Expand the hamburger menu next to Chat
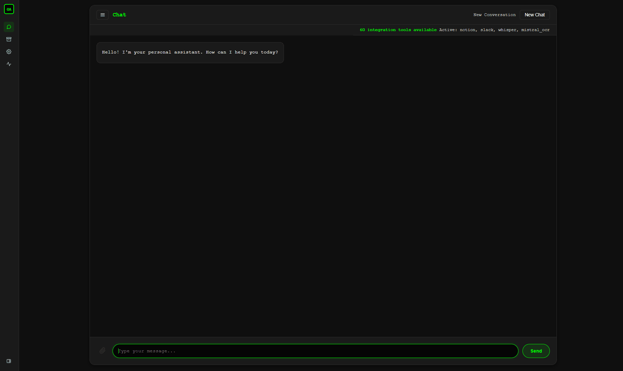Viewport: 623px width, 371px height. tap(103, 15)
